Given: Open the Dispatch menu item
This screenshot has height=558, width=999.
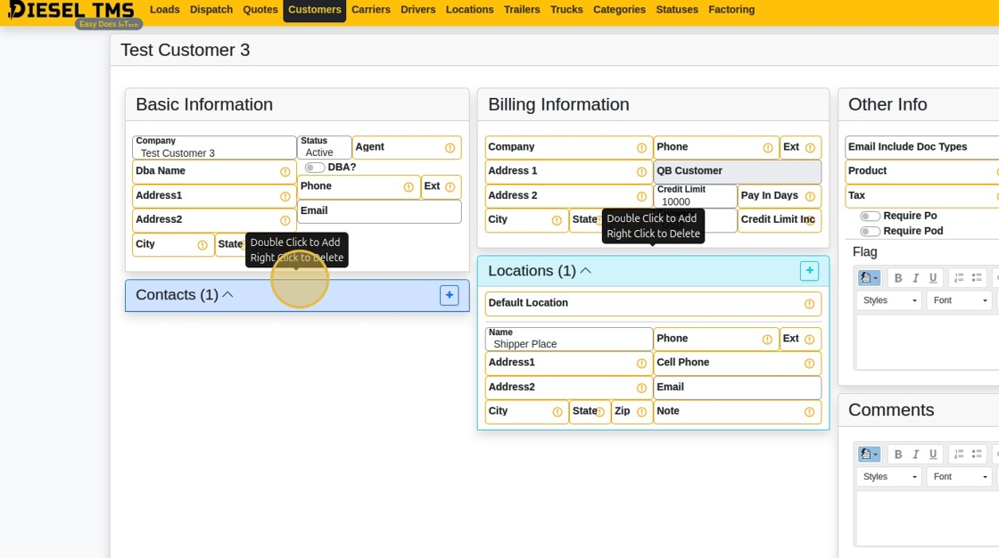Looking at the screenshot, I should pyautogui.click(x=211, y=10).
